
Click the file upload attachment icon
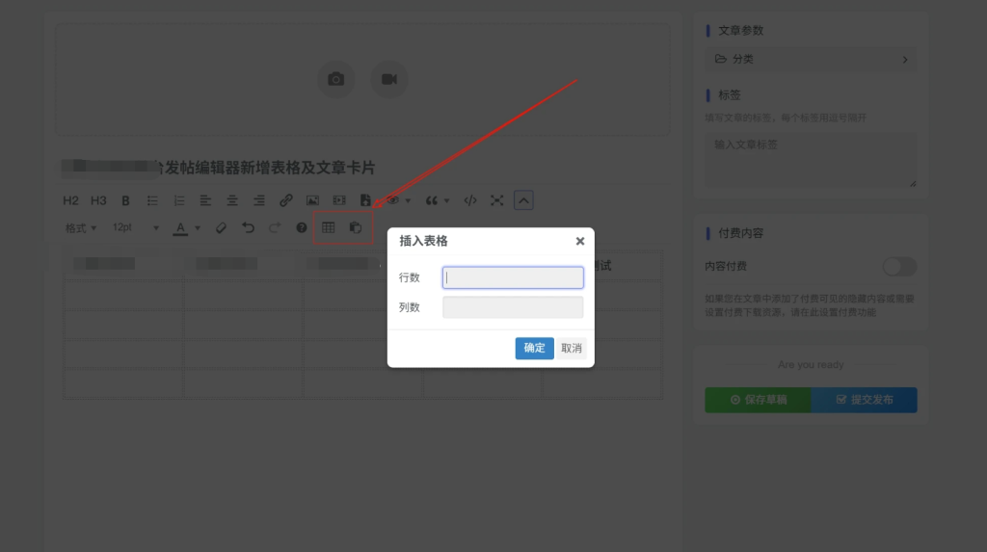pyautogui.click(x=365, y=200)
